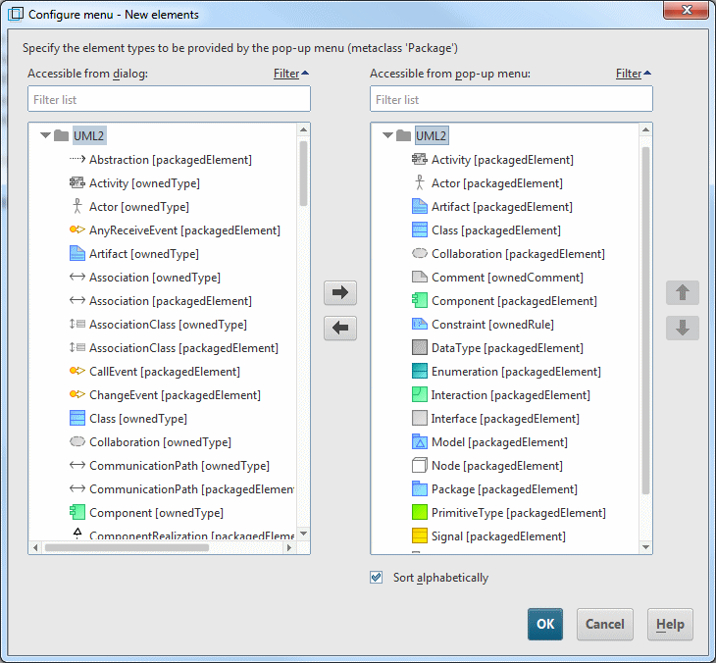Move item up with the up arrow button
Viewport: 716px width, 663px height.
coord(683,292)
